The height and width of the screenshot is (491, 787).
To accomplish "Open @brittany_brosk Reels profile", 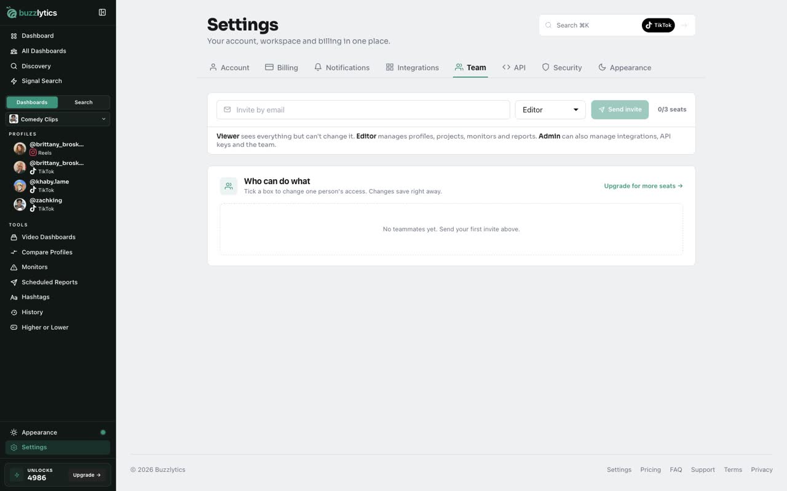I will (58, 148).
